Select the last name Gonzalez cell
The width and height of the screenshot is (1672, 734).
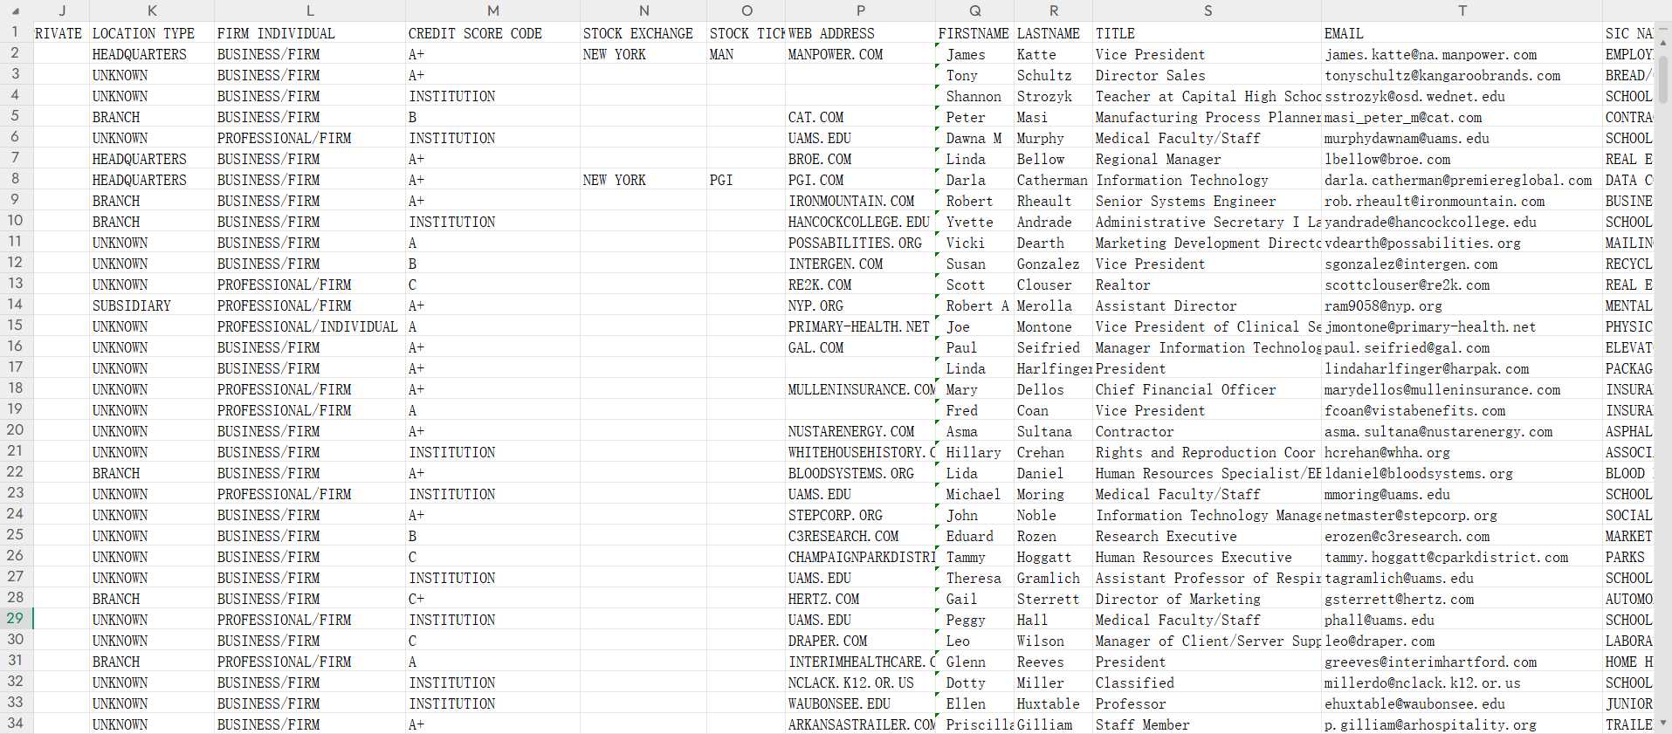pos(1053,263)
